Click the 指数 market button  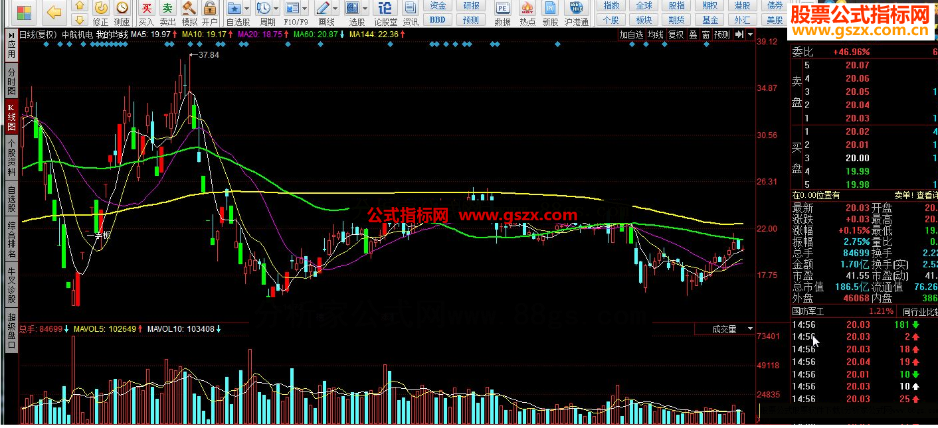tap(611, 5)
